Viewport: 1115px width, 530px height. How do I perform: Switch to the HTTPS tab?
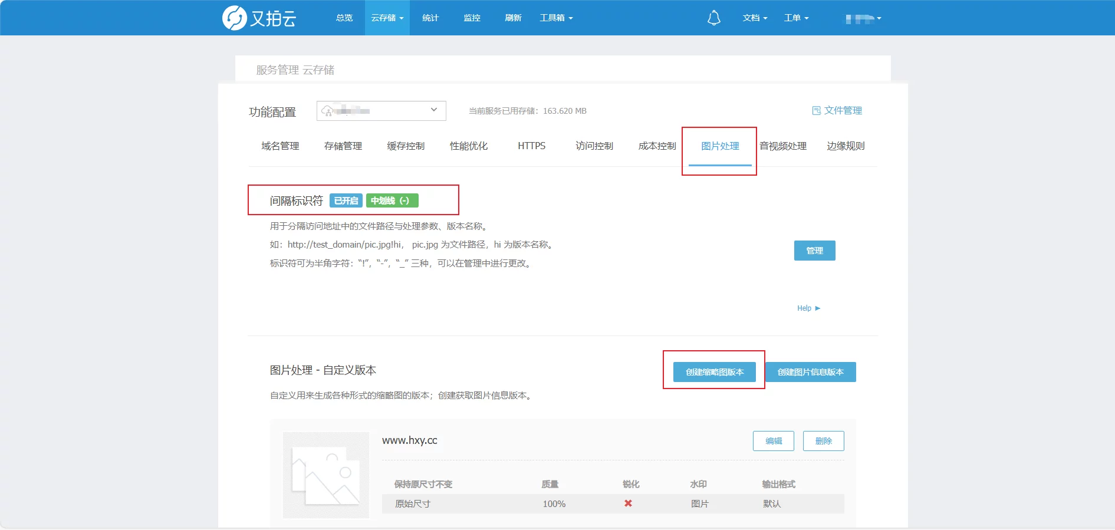point(531,146)
